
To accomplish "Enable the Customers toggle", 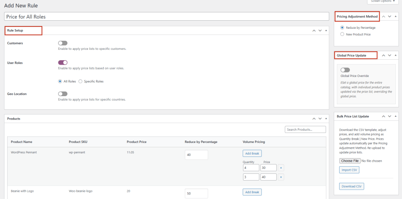I will pos(62,43).
